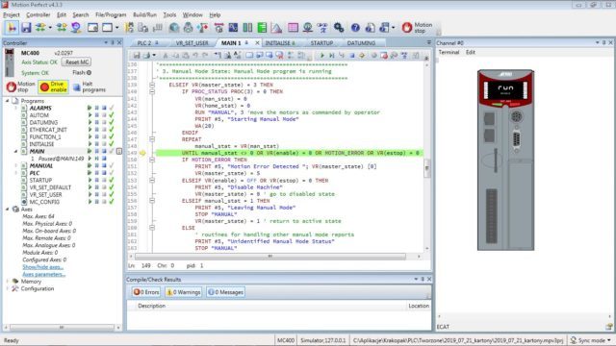Toggle the 0 Messages filter
The image size is (616, 346).
(x=225, y=292)
